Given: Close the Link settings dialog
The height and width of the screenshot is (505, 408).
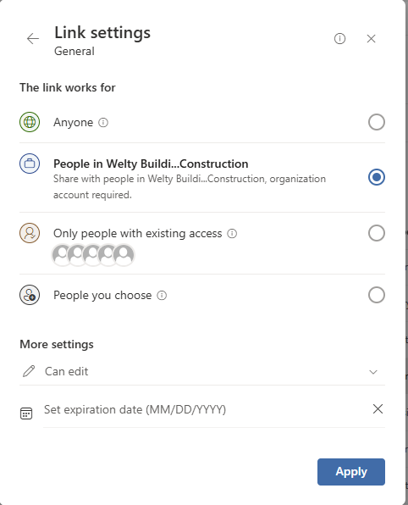Looking at the screenshot, I should 371,39.
